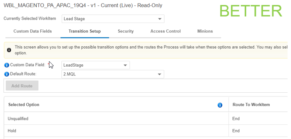This screenshot has width=291, height=139.
Task: Click the Lead Stage workitem combo box text
Action: (74, 19)
